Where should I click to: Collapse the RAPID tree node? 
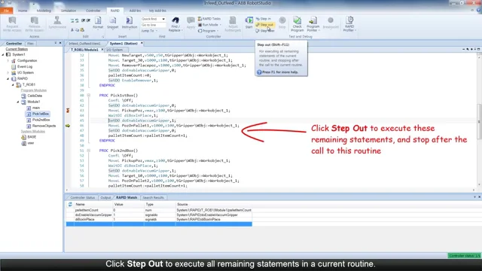[x=8, y=78]
